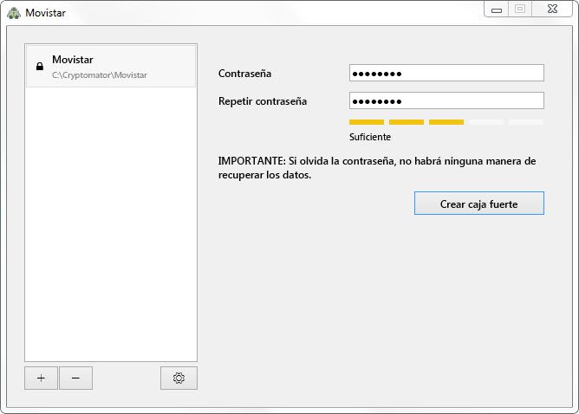Focus the Contraseña password field
The height and width of the screenshot is (414, 579).
(446, 73)
